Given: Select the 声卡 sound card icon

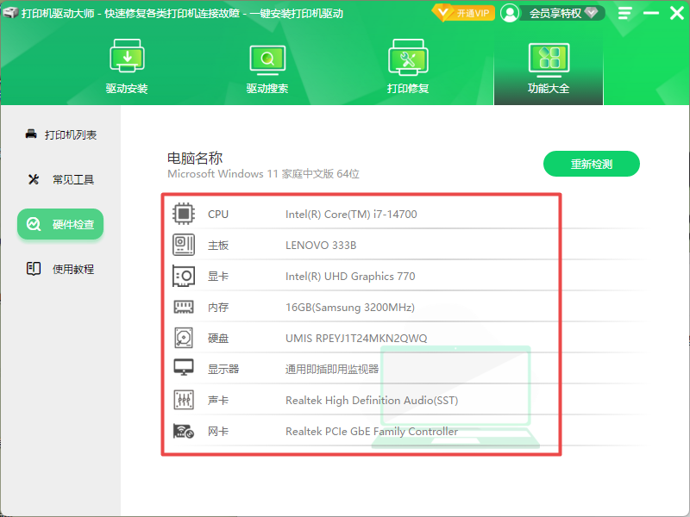Looking at the screenshot, I should pyautogui.click(x=182, y=400).
